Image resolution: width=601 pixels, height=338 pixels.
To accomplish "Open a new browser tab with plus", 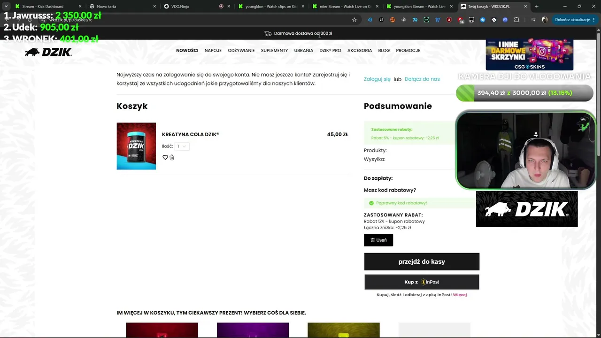I will [x=537, y=6].
